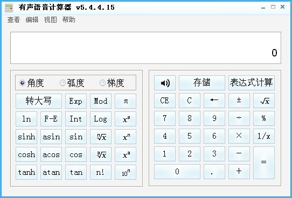Screen dimensions: 292x198
Task: Click the x squared button
Action: 126,119
